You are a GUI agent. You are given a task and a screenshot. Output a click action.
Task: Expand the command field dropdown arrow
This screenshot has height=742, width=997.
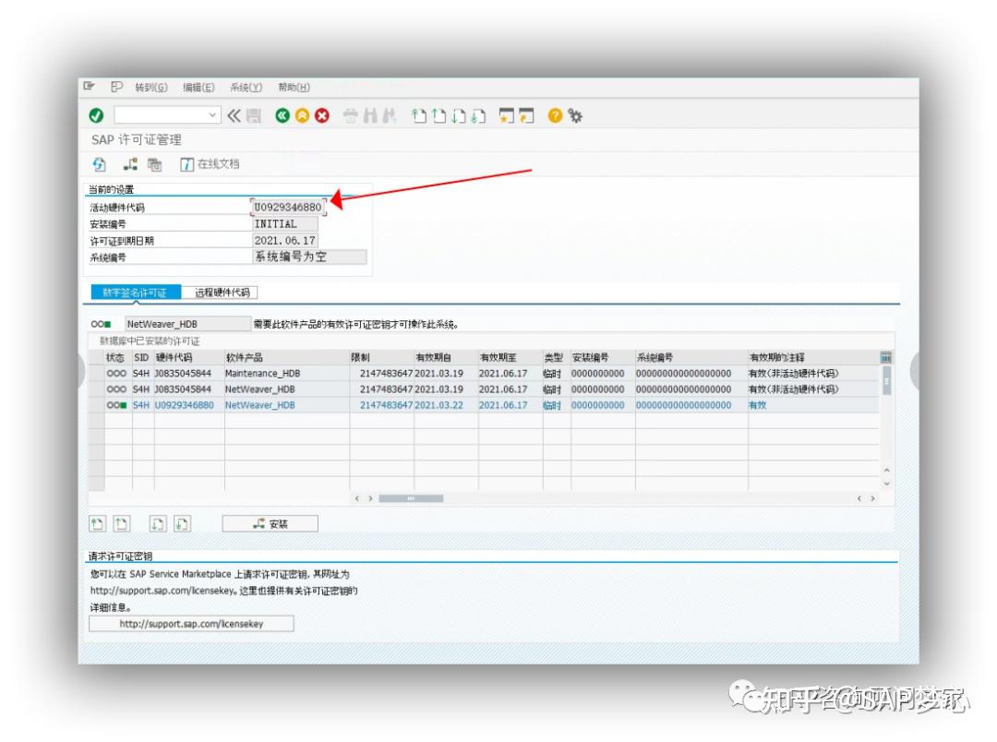(213, 115)
